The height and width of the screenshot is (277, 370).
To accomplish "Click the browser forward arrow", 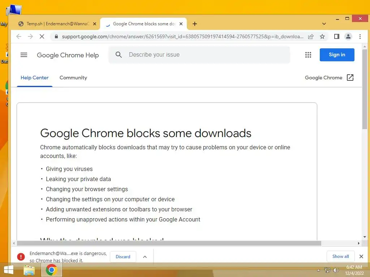I will pos(30,36).
